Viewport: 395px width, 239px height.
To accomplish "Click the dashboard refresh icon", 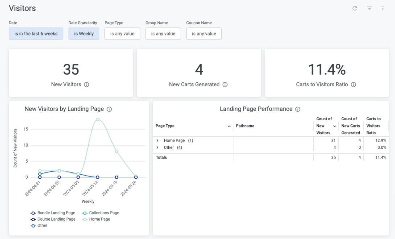I will coord(354,8).
